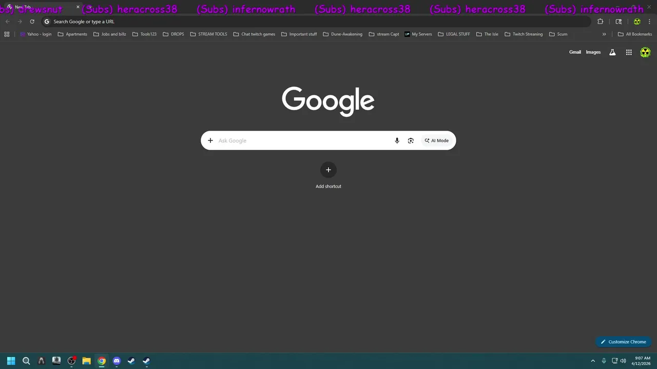Open the STREAM TOOLS bookmark folder
The image size is (657, 369).
208,34
